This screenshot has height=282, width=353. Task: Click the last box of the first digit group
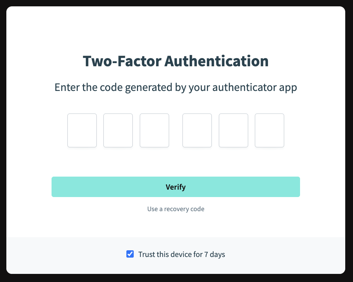click(154, 130)
